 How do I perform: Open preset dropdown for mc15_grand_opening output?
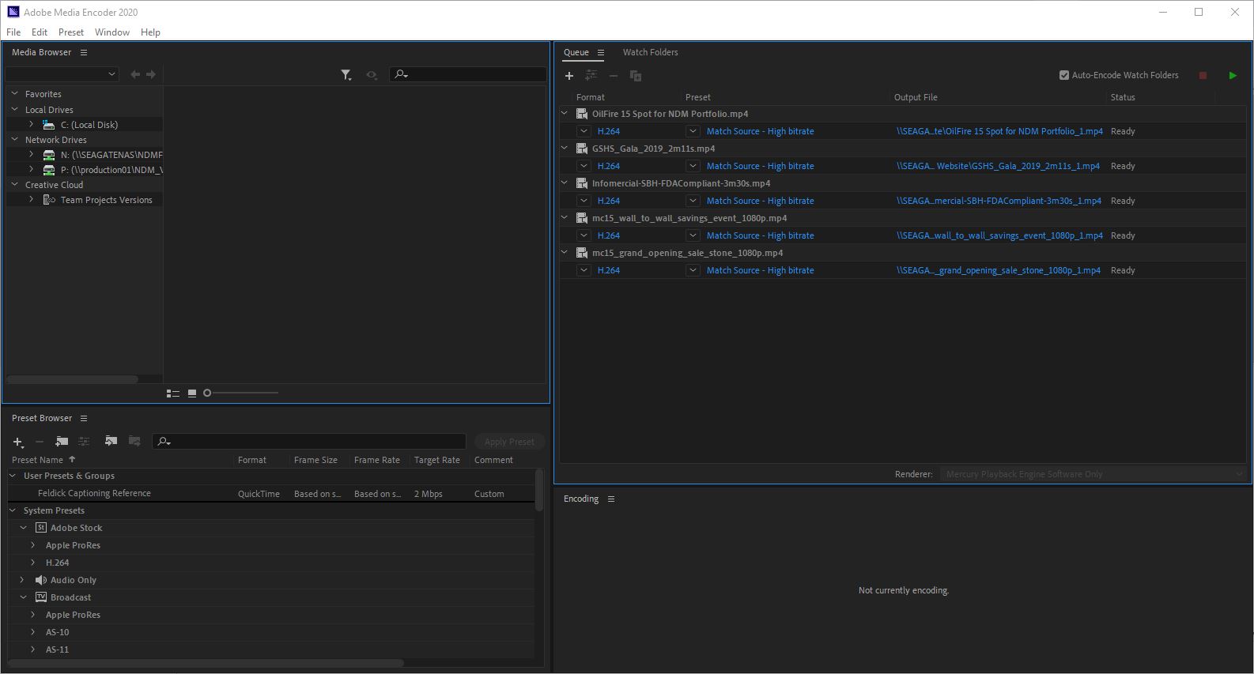click(x=693, y=271)
